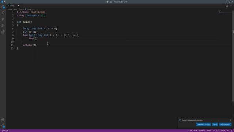The width and height of the screenshot is (234, 132).
Task: Open the Run and Debug view
Action: [x=3, y=26]
